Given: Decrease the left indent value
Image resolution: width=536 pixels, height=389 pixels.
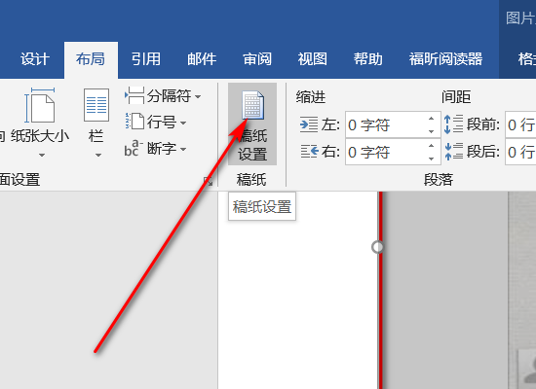Looking at the screenshot, I should click(431, 131).
